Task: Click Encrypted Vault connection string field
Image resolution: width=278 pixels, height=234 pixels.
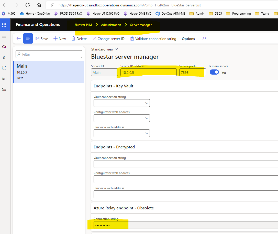Action: [186, 164]
